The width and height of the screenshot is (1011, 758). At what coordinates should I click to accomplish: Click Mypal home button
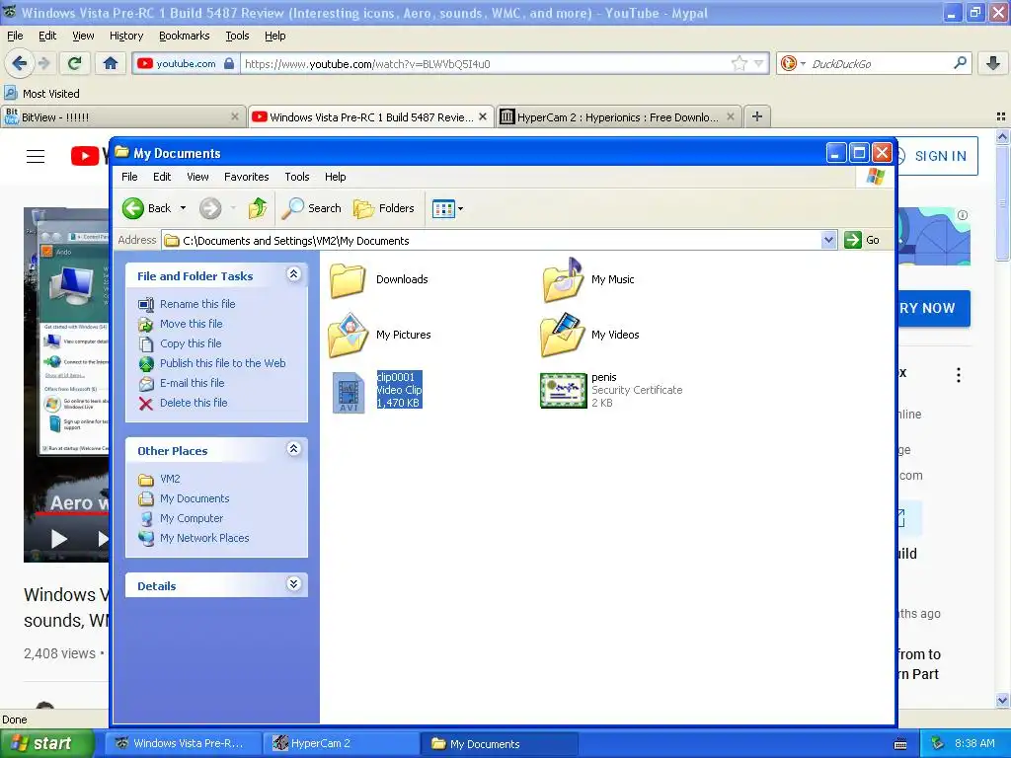click(x=111, y=63)
